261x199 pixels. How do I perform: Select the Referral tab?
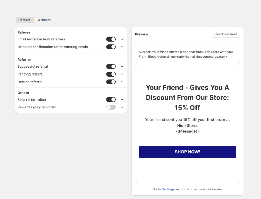(25, 20)
